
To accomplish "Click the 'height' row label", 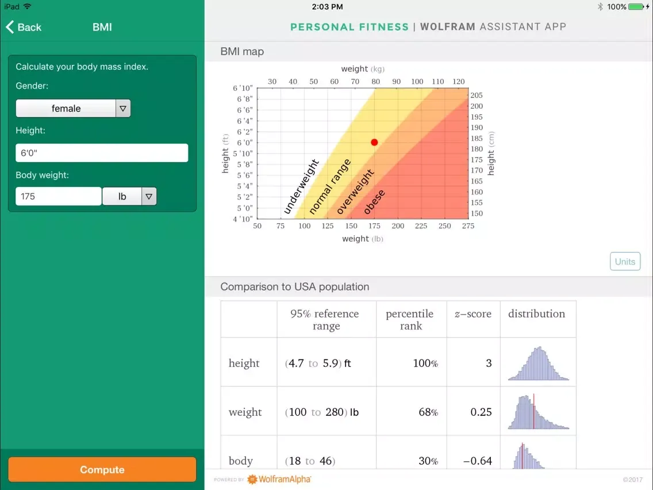I will coord(244,363).
